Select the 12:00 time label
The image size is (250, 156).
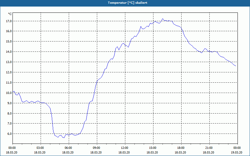[124, 148]
